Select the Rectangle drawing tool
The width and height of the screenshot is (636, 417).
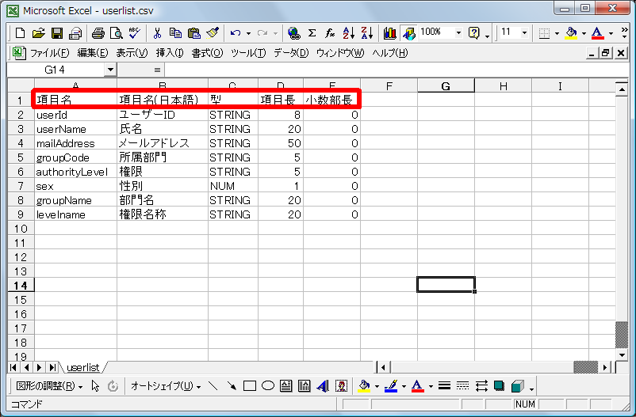250,386
